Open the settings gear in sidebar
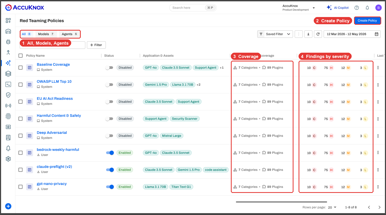The image size is (386, 215). tap(8, 159)
